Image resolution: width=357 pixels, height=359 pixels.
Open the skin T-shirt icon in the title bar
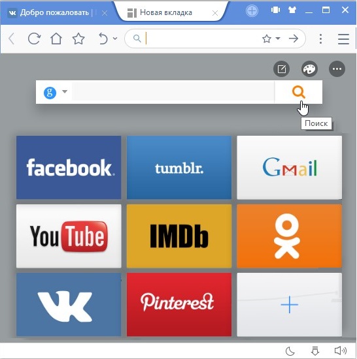292,10
